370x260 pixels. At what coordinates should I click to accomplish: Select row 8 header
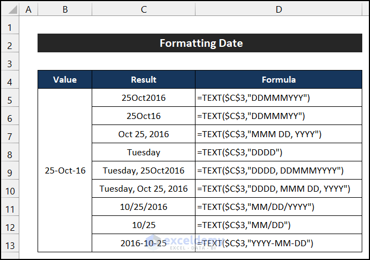pos(9,153)
